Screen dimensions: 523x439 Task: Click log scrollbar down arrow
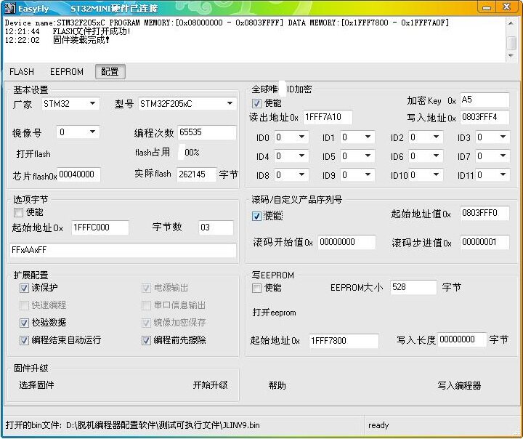coord(511,56)
